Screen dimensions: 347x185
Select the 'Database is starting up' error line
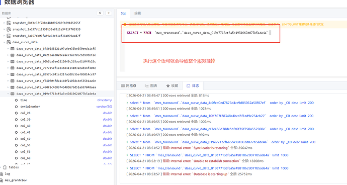tap(189, 174)
